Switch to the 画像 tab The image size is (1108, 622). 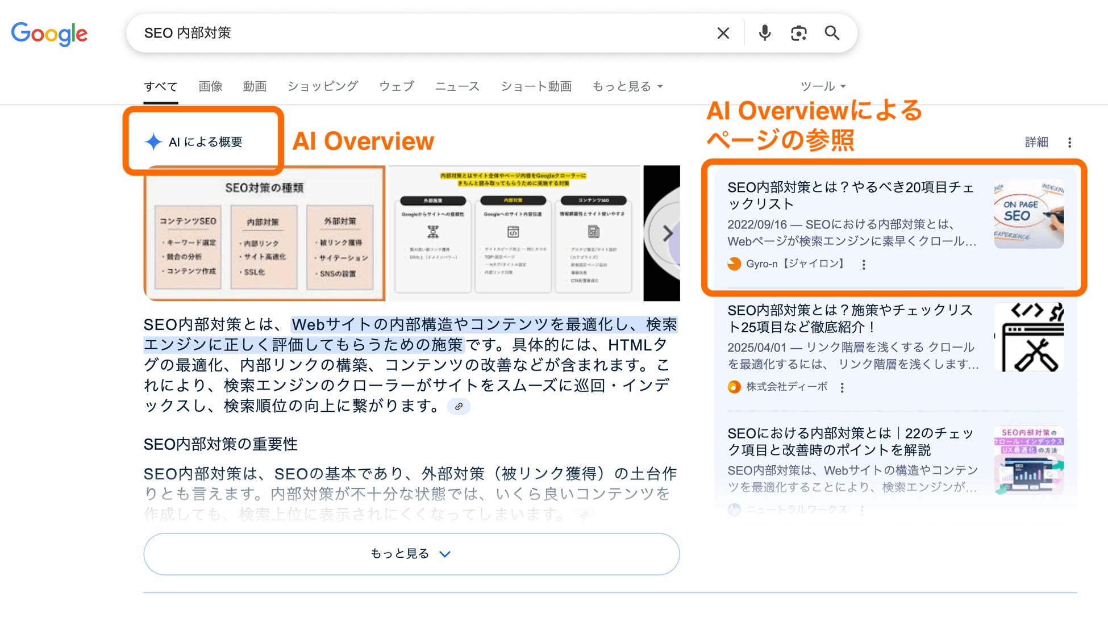pyautogui.click(x=210, y=86)
